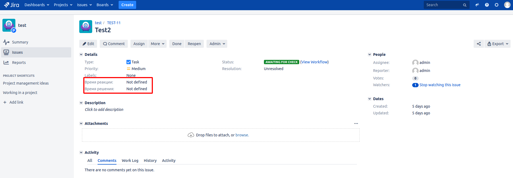
Task: Open the attachments three-dots options menu
Action: (356, 123)
